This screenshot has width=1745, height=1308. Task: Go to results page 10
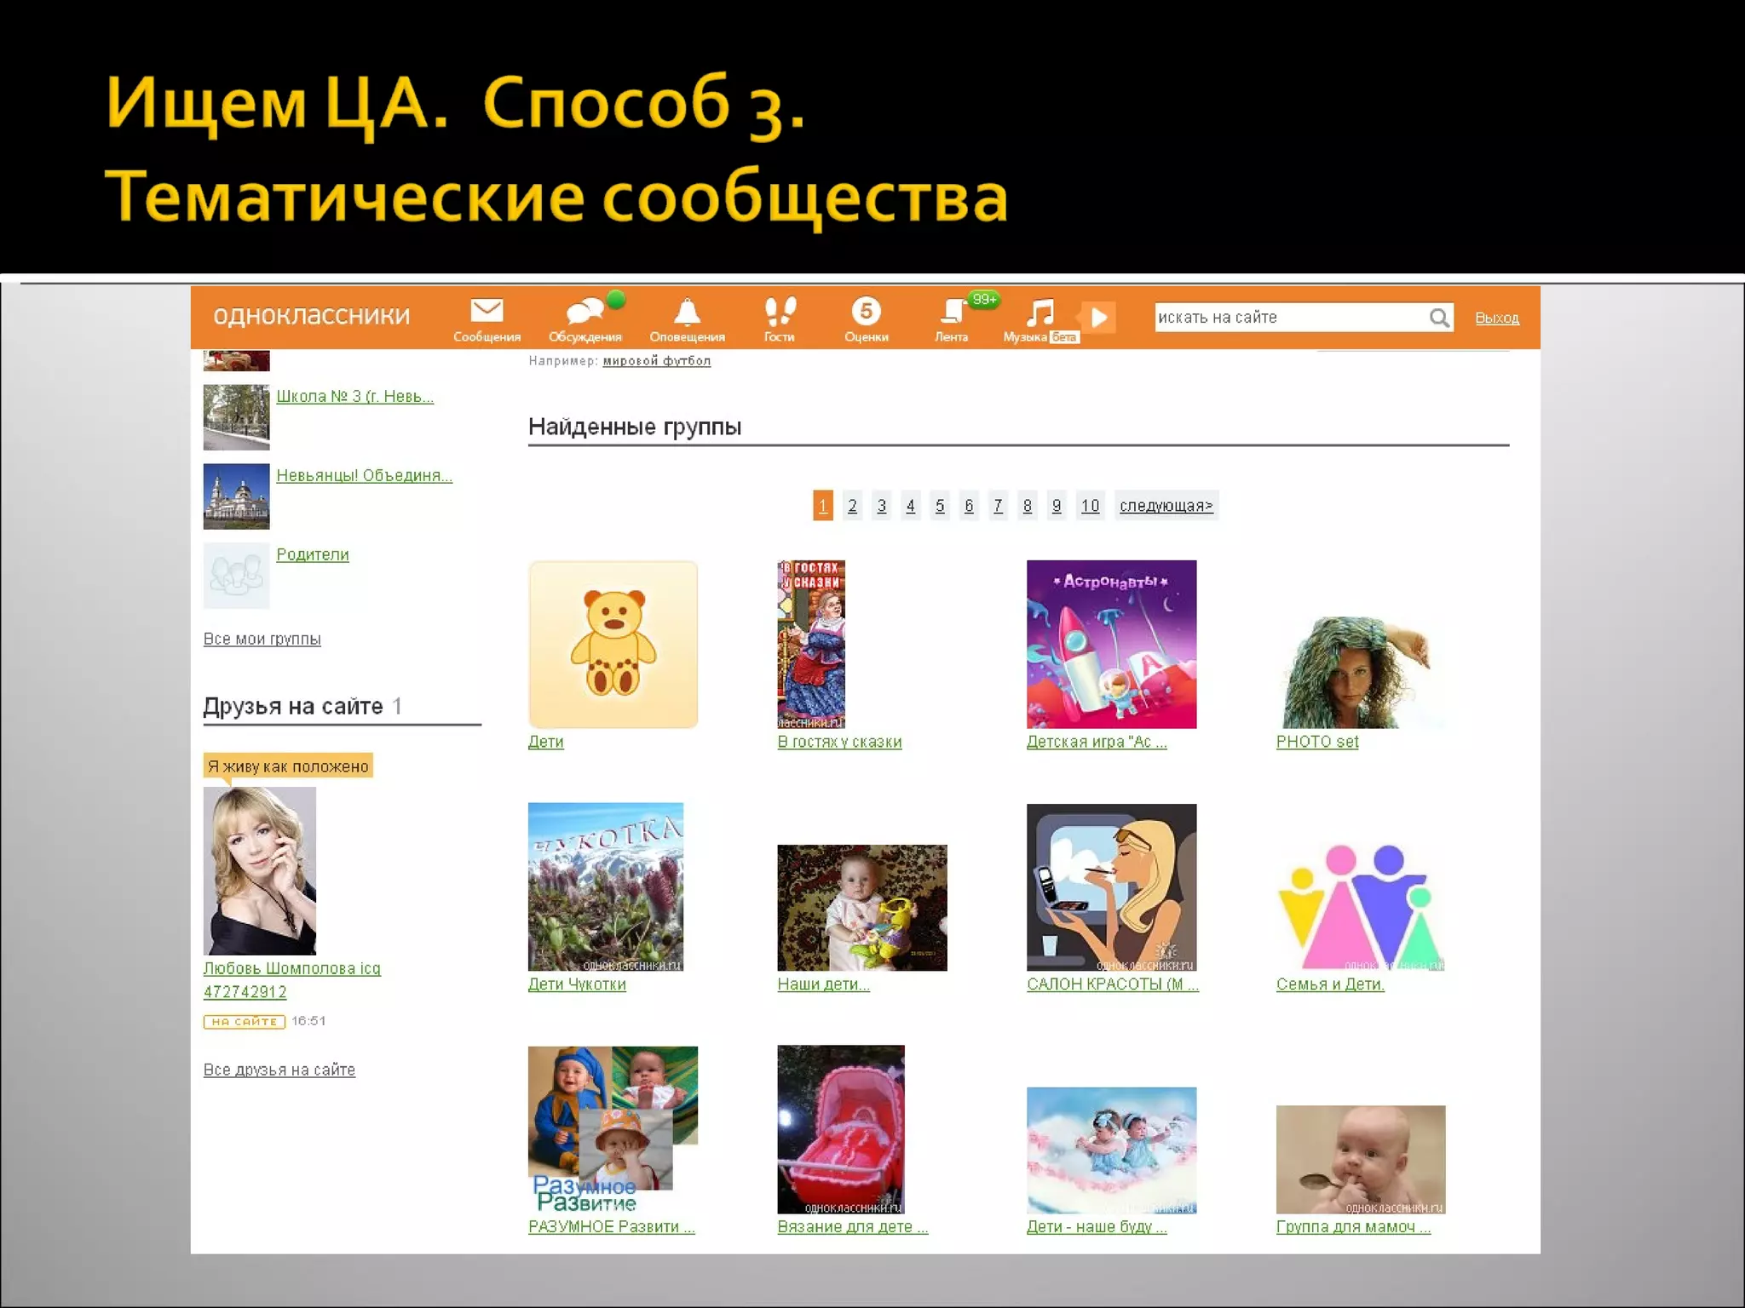1090,506
